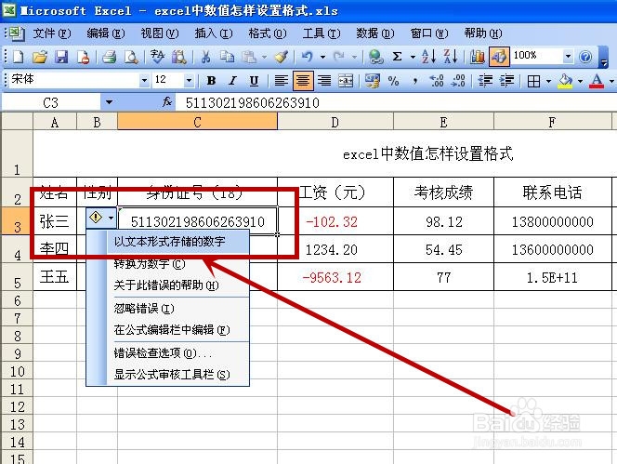Launch the Chart Wizard
Screen dimensions: 617x464
pos(478,57)
